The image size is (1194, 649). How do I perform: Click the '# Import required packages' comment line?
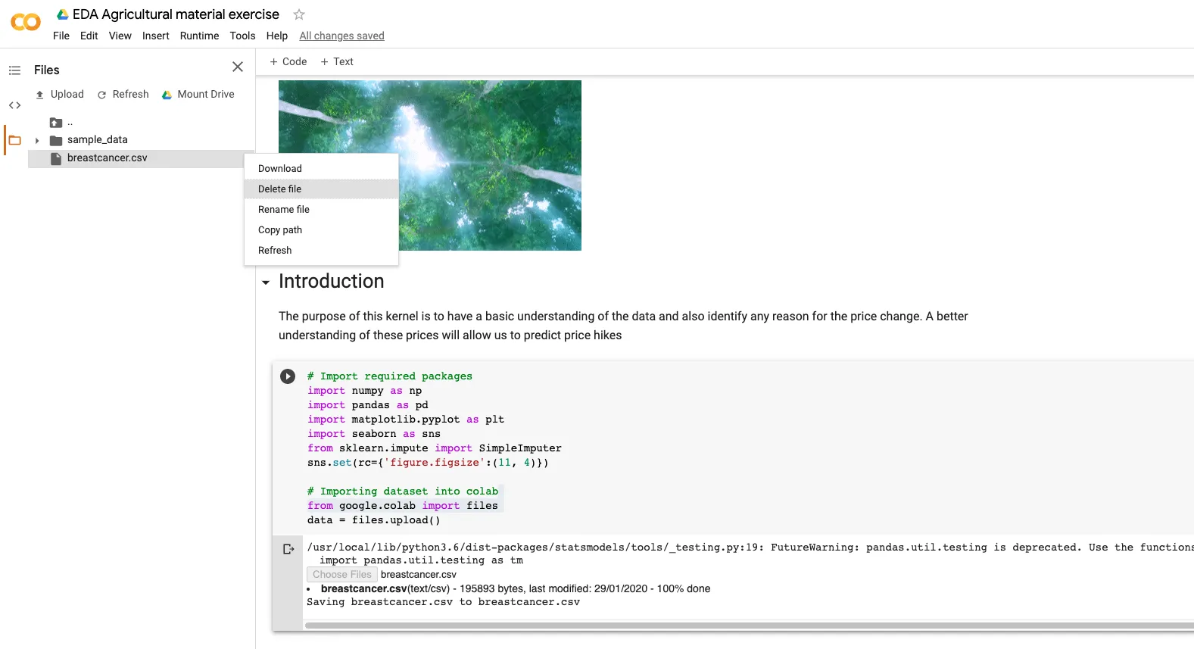pos(390,376)
